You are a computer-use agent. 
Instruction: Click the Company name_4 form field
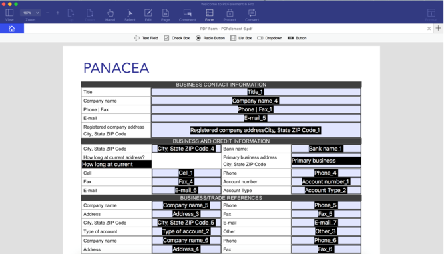[256, 101]
